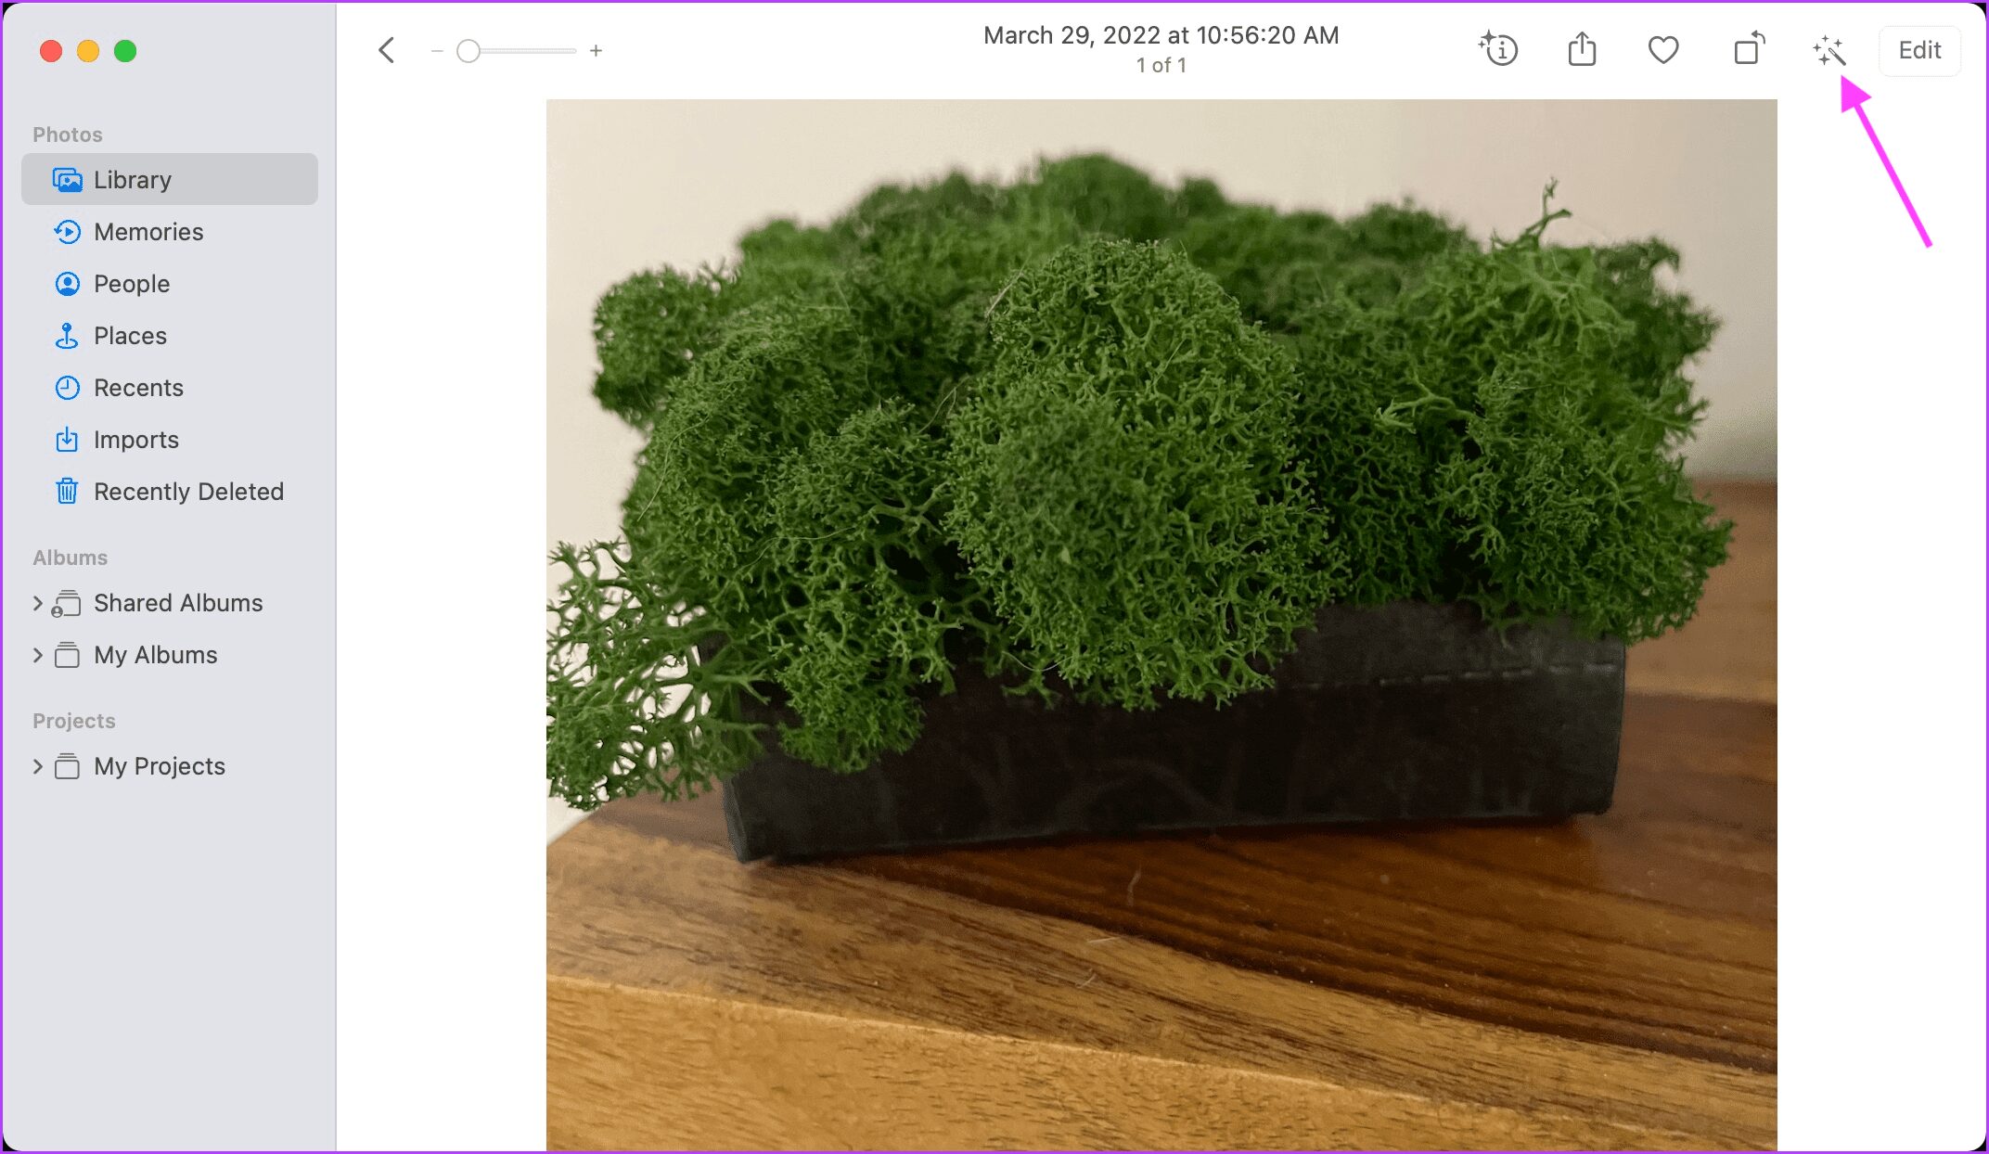Rotate the photo with rotate icon
This screenshot has width=1989, height=1154.
click(1749, 49)
